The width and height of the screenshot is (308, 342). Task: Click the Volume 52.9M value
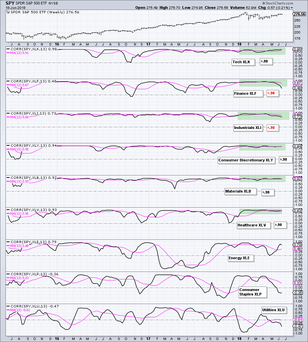click(x=243, y=8)
